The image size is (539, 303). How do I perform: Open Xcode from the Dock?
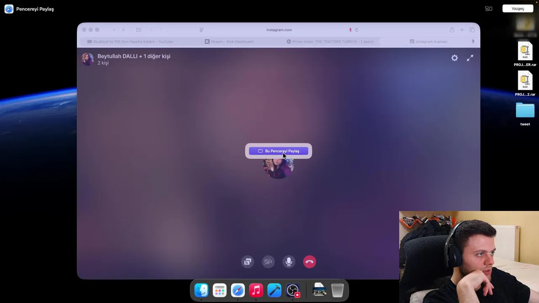click(274, 290)
